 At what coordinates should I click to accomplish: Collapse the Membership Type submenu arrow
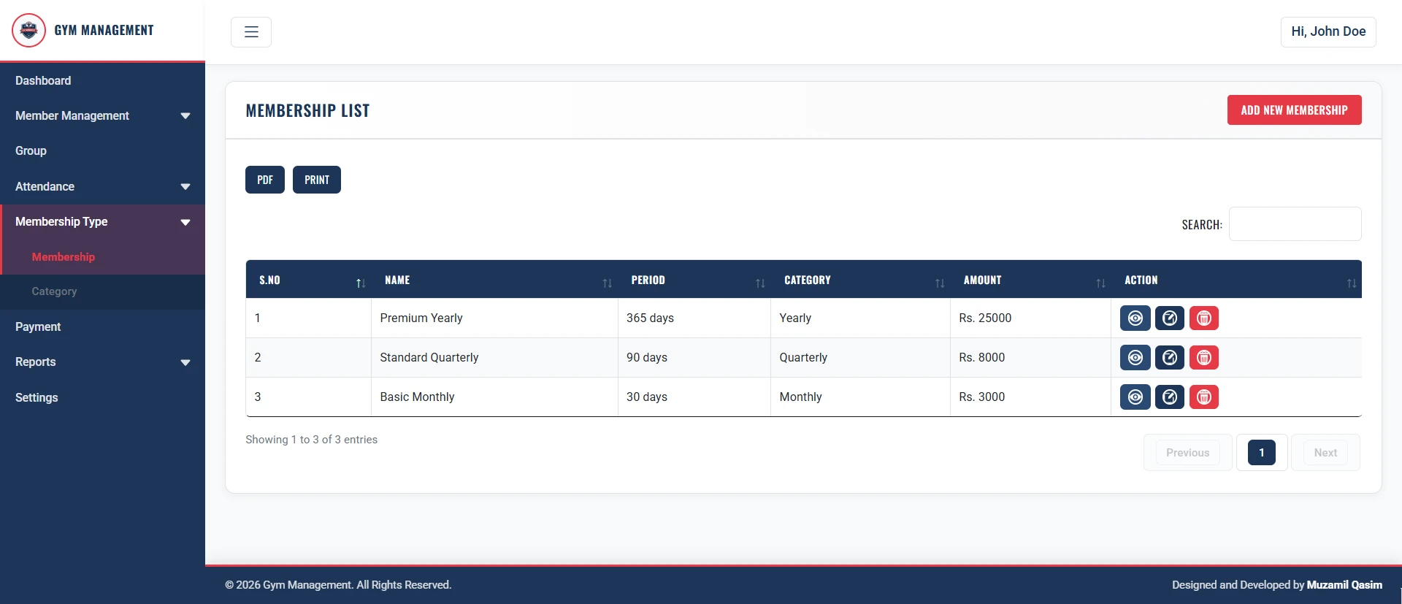tap(185, 222)
